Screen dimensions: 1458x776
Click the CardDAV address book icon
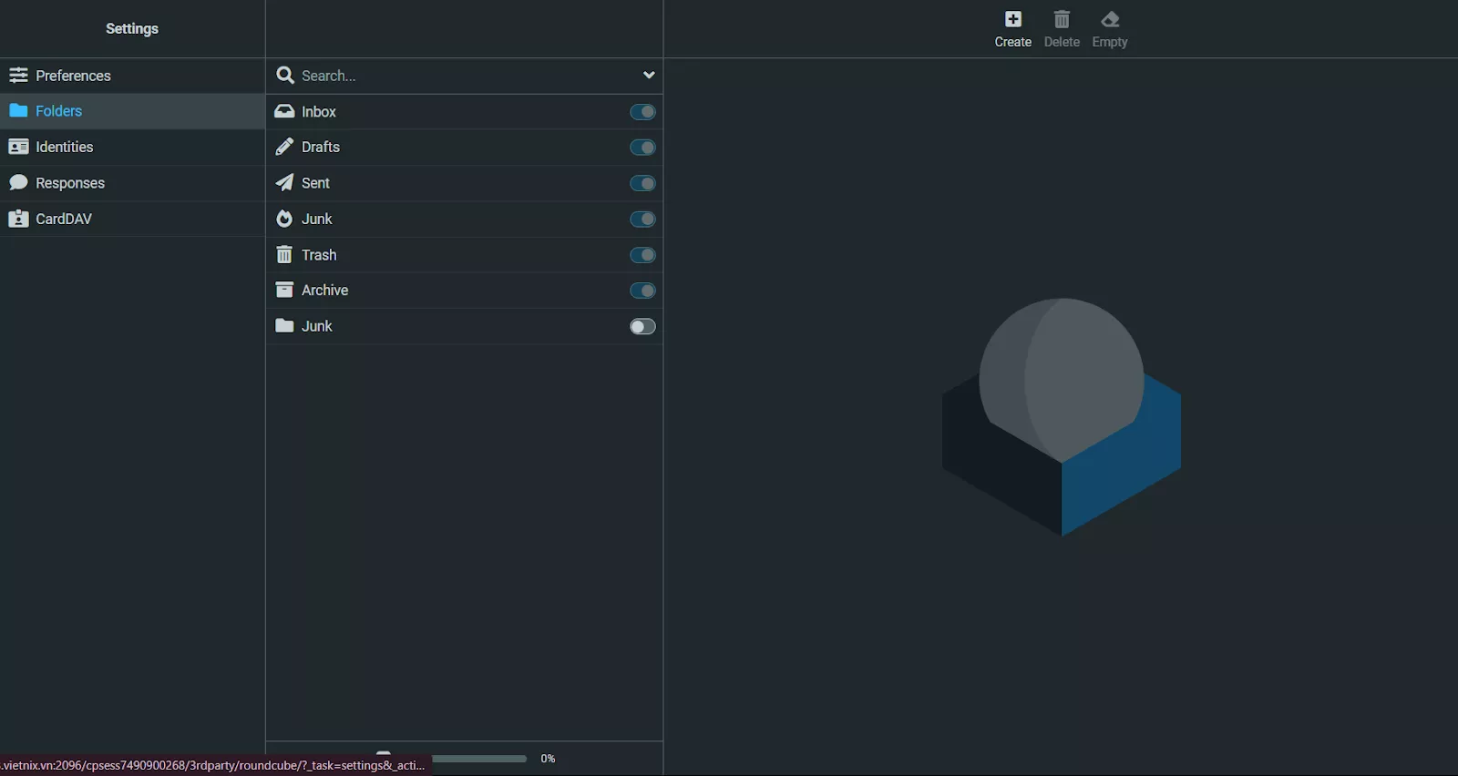18,219
